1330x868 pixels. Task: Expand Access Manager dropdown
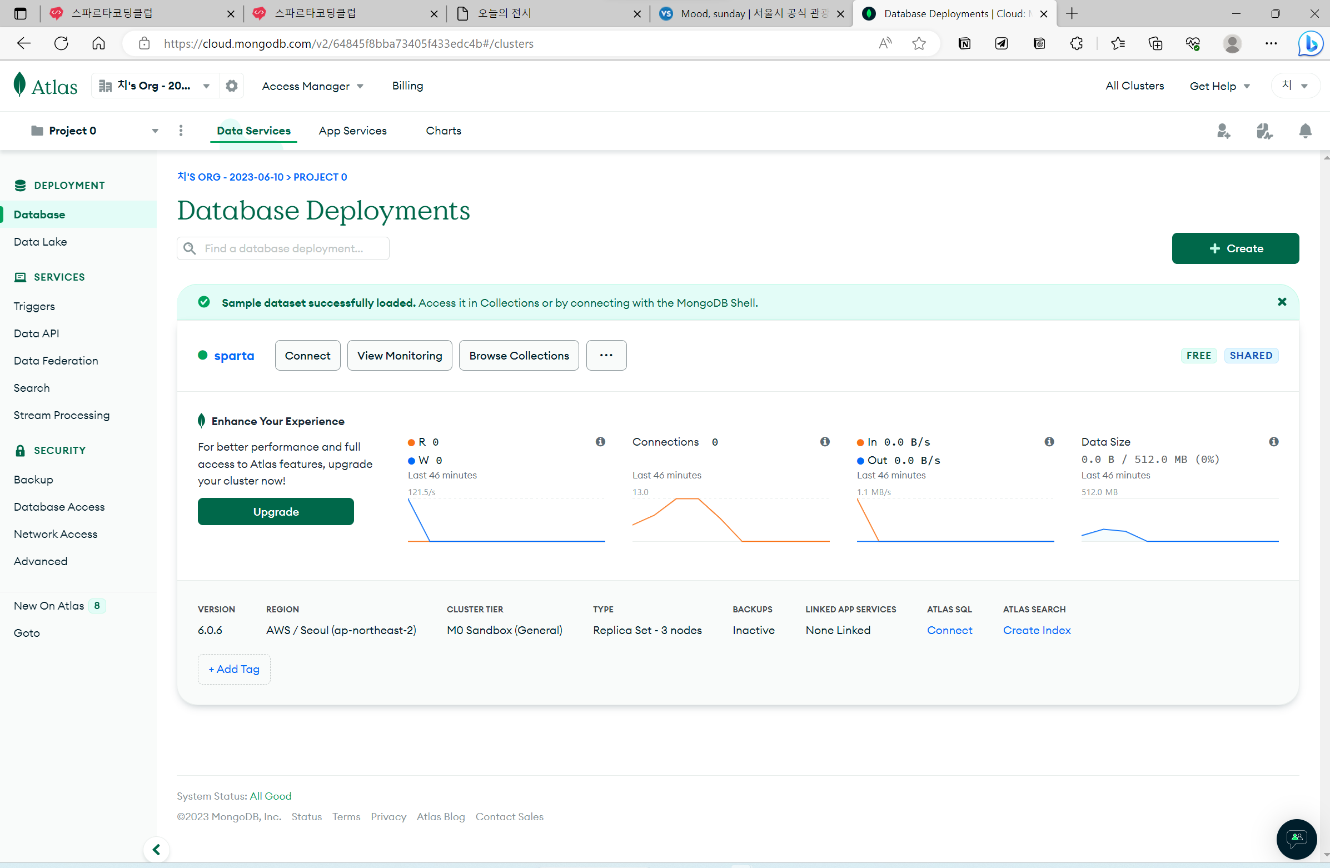[x=312, y=86]
